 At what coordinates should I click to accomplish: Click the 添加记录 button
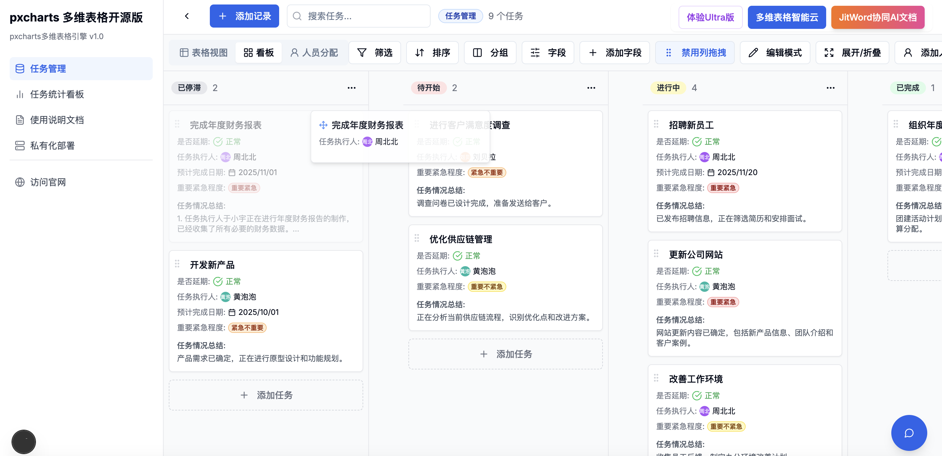coord(244,16)
